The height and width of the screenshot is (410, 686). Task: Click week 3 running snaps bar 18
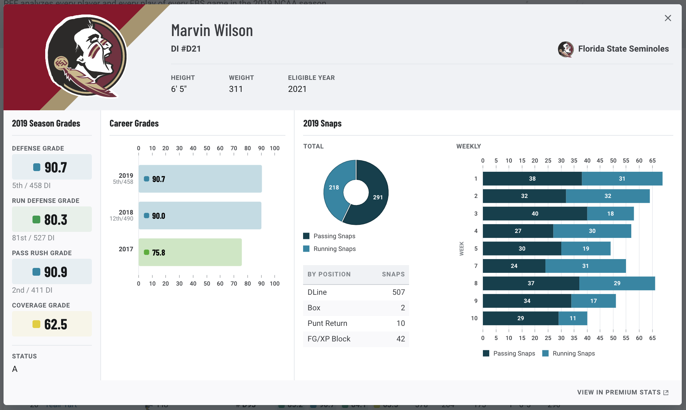[x=610, y=213]
